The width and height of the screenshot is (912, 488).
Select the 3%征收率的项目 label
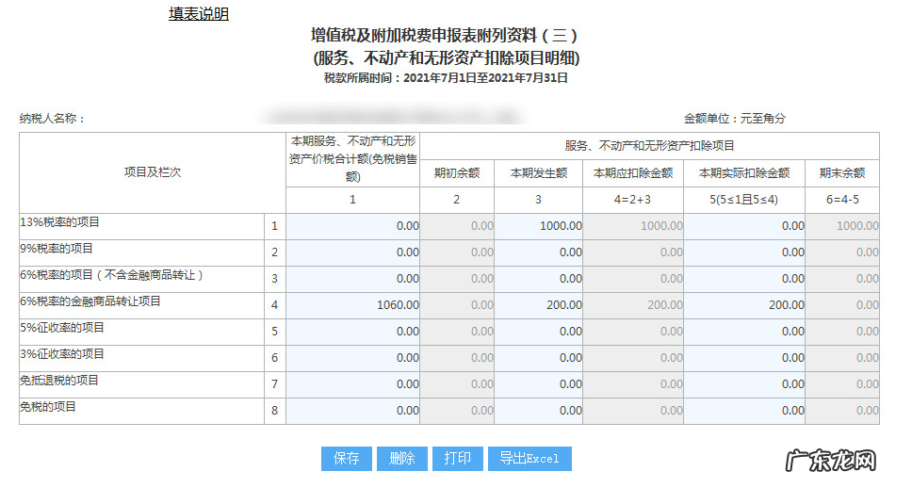pos(62,353)
